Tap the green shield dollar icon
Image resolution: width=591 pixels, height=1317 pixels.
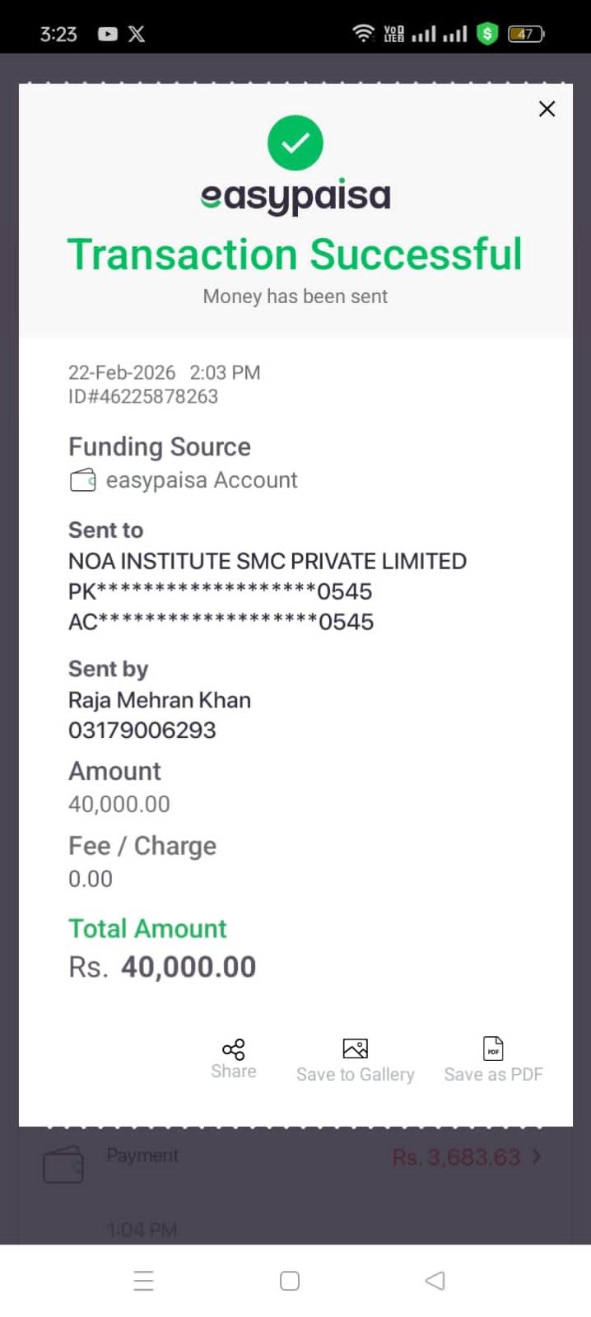pos(488,34)
